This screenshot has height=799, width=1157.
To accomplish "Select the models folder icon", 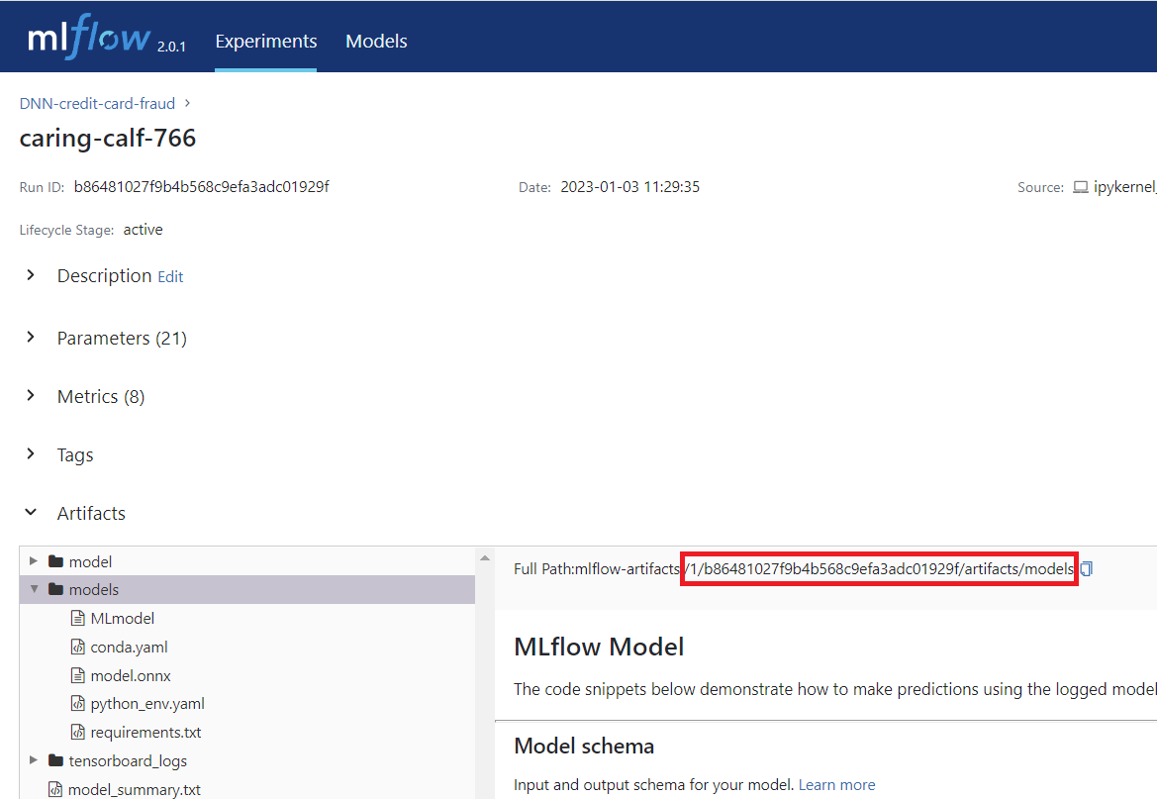I will tap(55, 589).
